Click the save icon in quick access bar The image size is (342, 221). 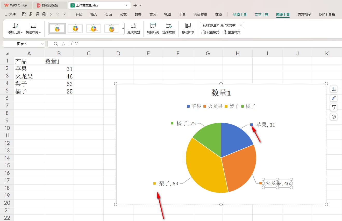[24, 14]
